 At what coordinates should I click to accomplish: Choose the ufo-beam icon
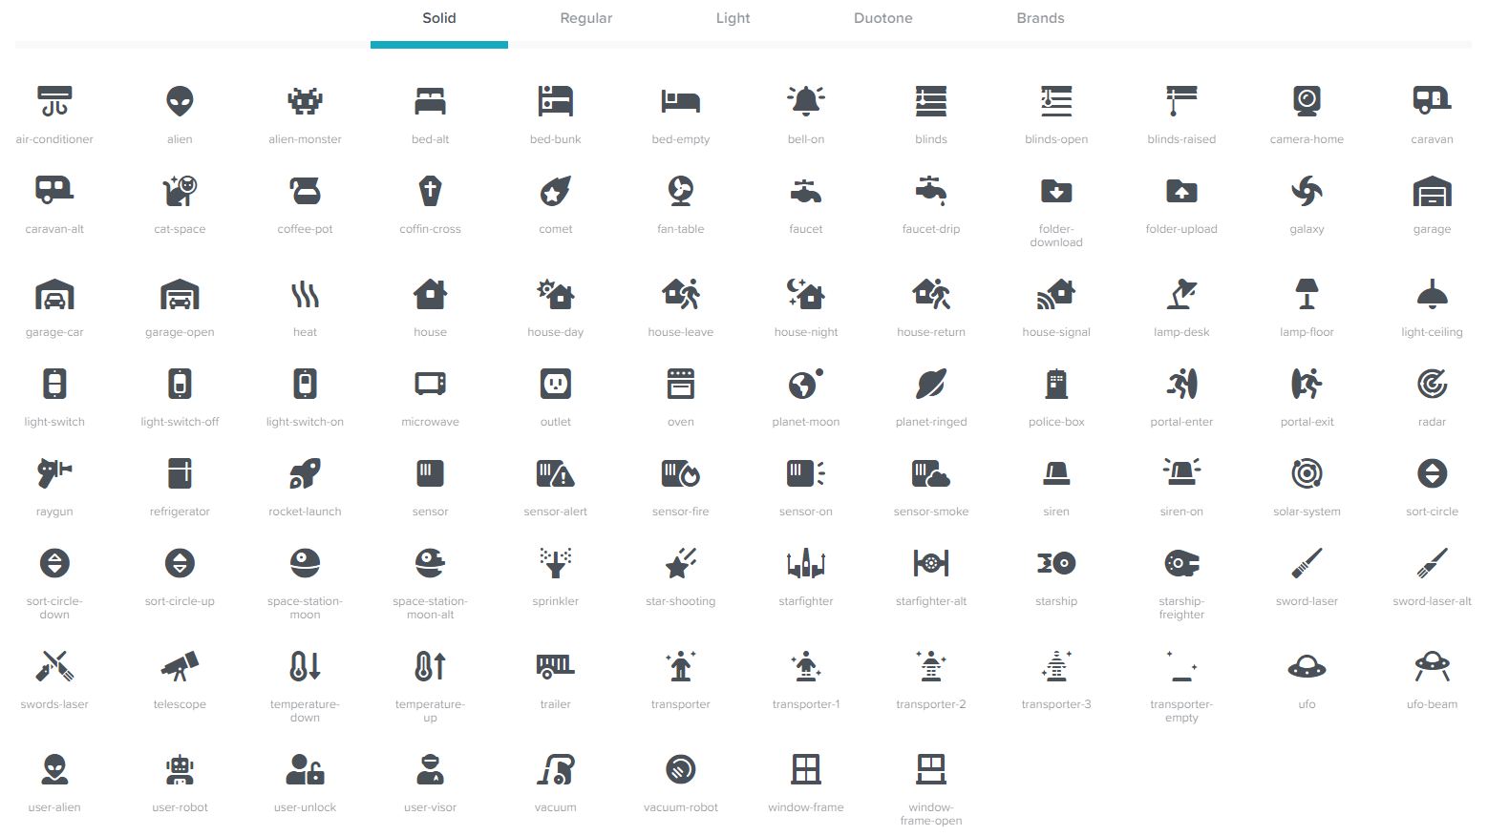1433,666
